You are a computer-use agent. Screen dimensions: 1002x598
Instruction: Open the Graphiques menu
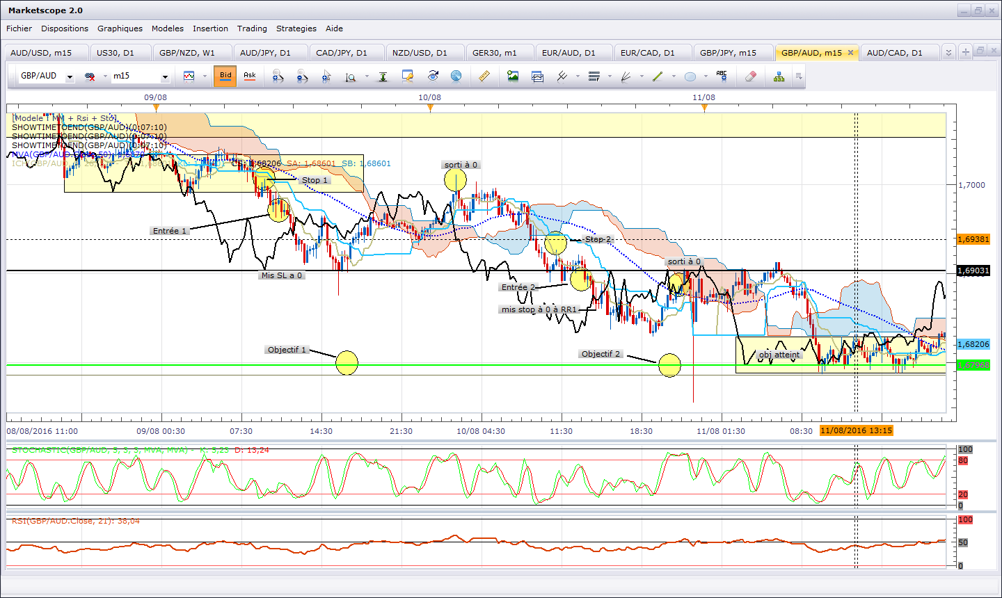[x=120, y=29]
